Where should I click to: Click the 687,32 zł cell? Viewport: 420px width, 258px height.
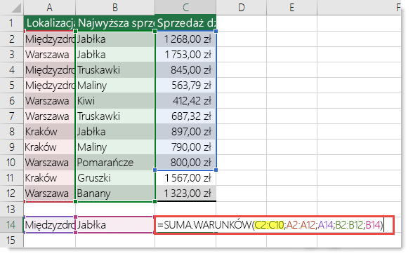point(185,116)
